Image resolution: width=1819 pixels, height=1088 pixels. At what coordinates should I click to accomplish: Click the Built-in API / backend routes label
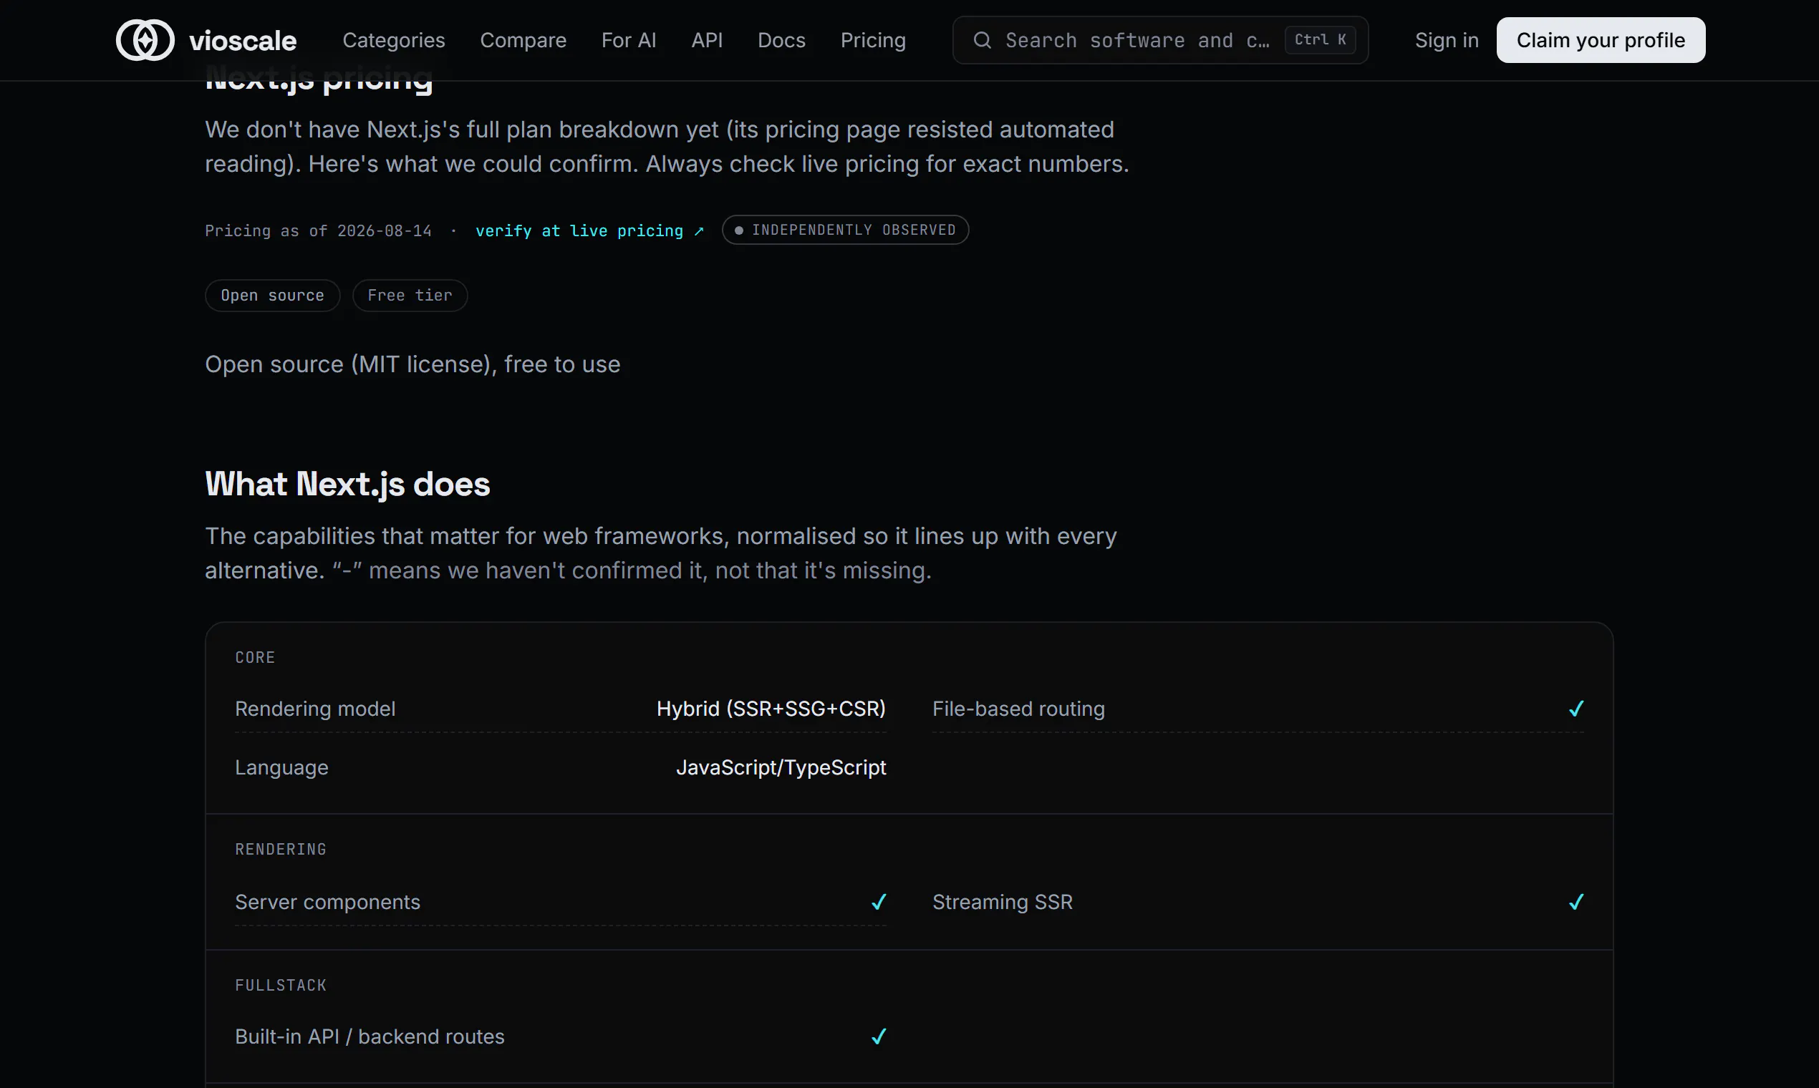pos(370,1036)
